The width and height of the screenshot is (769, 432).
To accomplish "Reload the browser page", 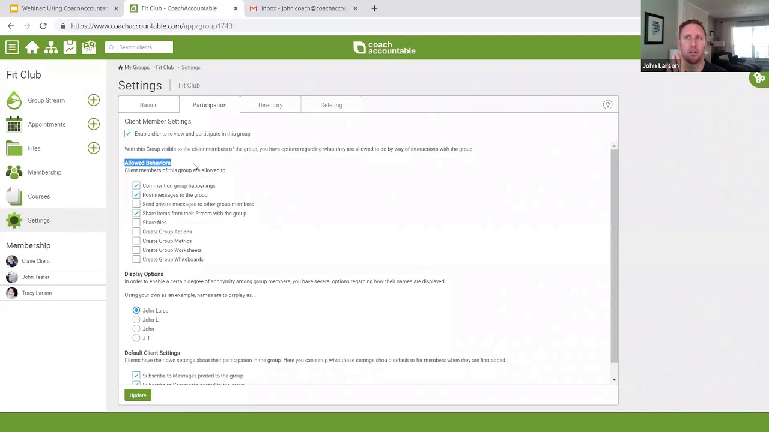I will pos(43,26).
